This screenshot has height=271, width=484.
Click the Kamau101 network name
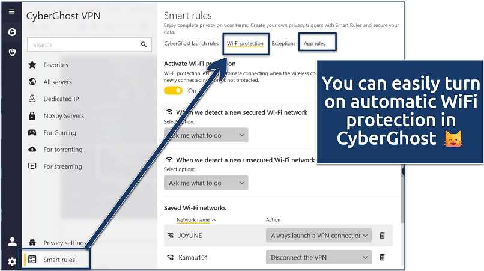(193, 257)
